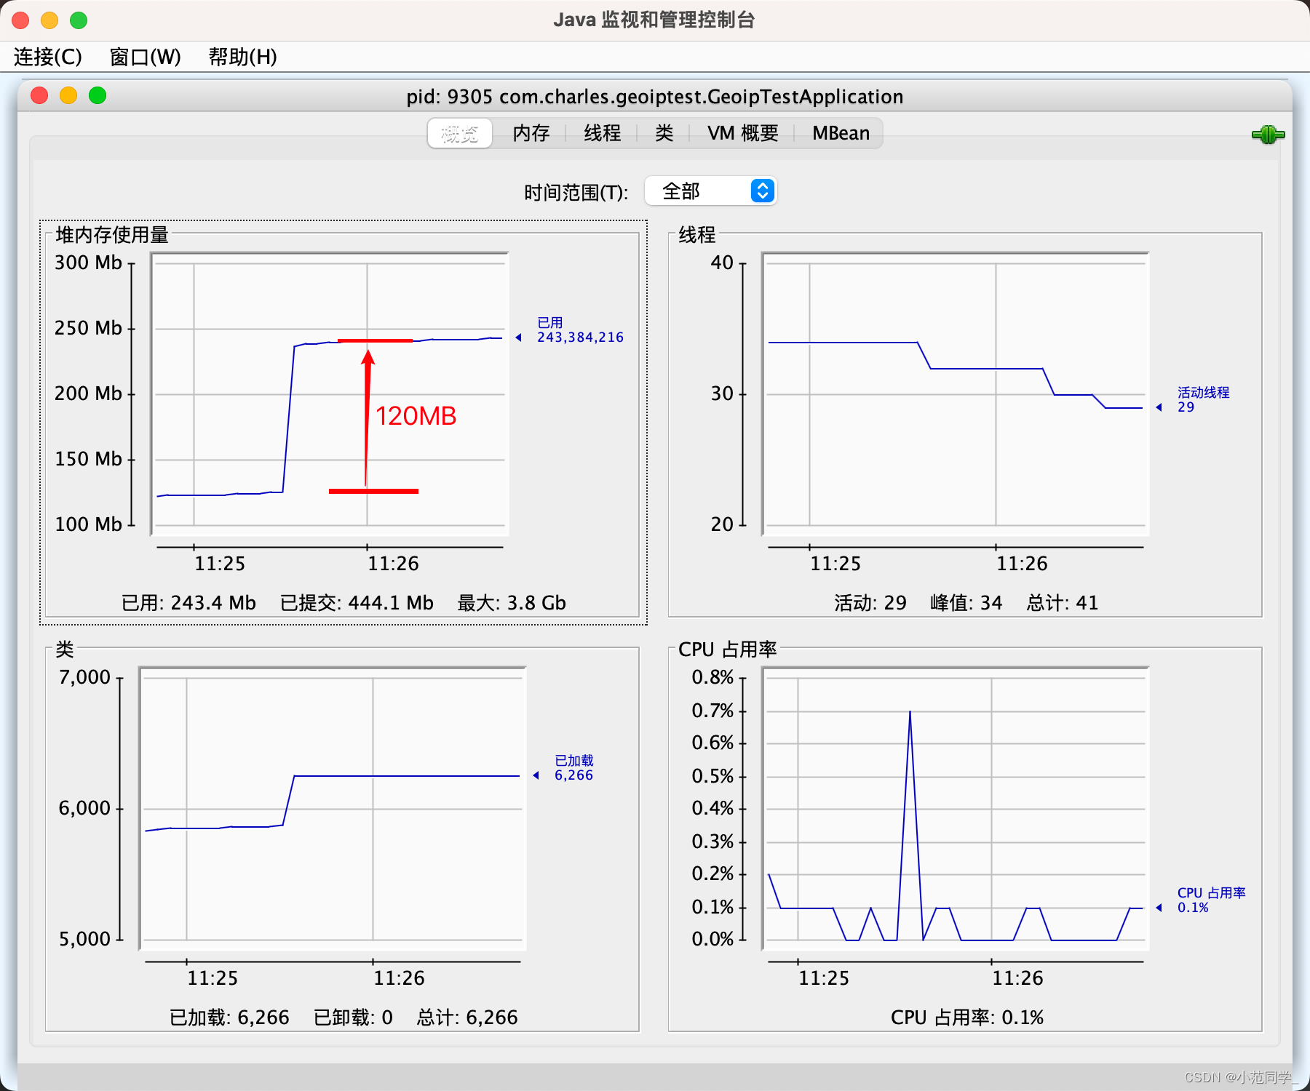Viewport: 1310px width, 1091px height.
Task: Click the pid: 9305 GeoipTestApplication title bar
Action: 654,95
